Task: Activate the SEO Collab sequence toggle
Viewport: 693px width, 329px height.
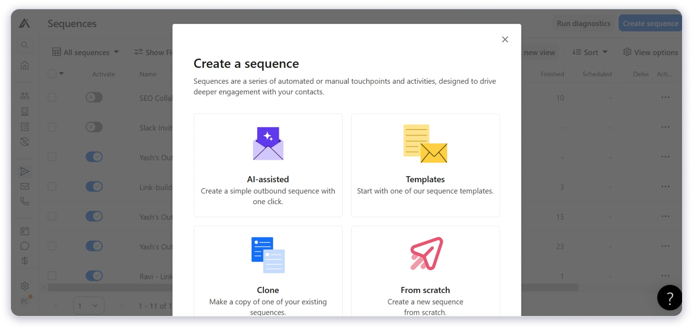Action: 94,97
